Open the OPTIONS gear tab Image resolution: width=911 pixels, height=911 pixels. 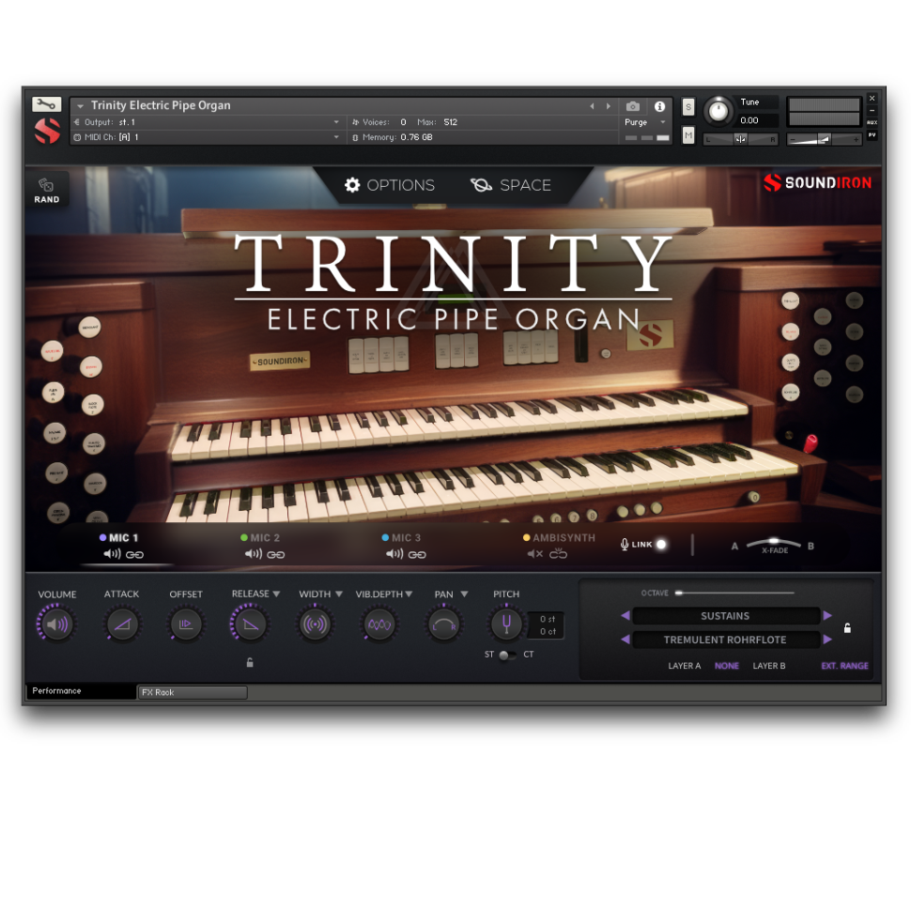click(389, 185)
